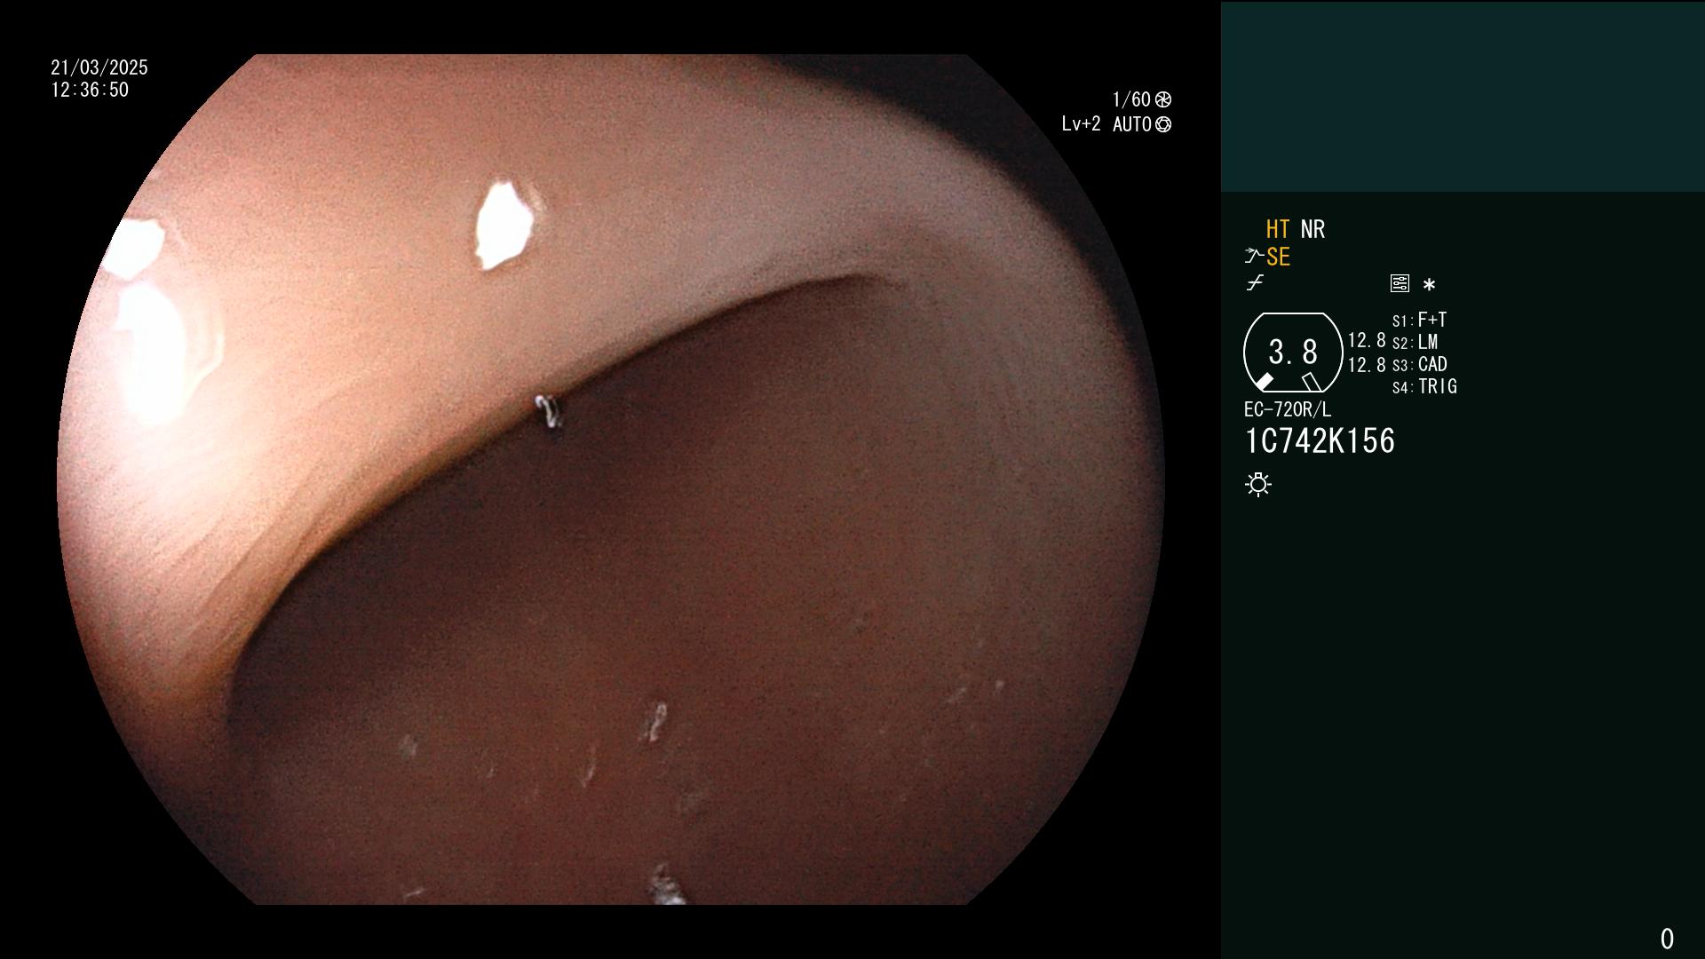
Task: Open the settings sliders icon
Action: click(x=1400, y=283)
